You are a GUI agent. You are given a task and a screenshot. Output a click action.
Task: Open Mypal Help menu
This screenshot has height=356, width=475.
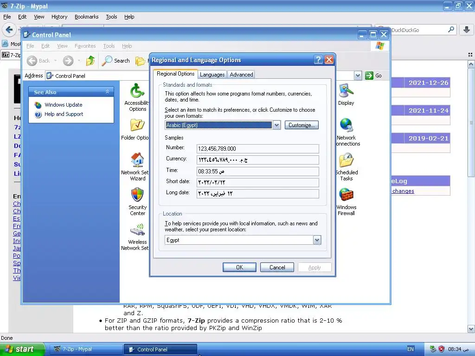pos(129,17)
